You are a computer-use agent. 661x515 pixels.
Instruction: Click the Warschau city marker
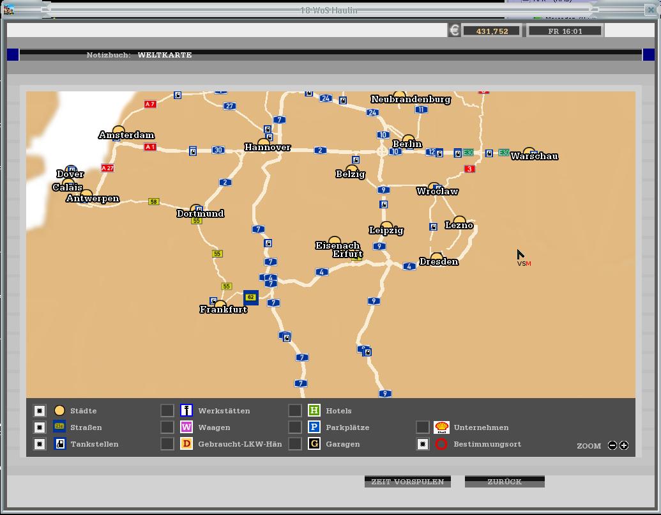pos(529,152)
